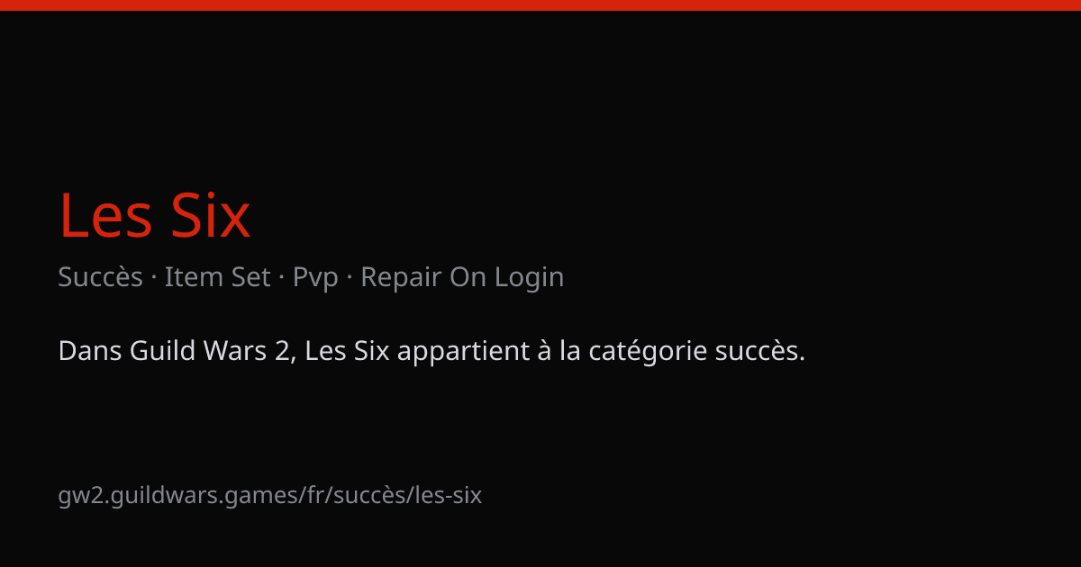1081x567 pixels.
Task: Click the "succès" segment of the URL
Action: tap(369, 495)
